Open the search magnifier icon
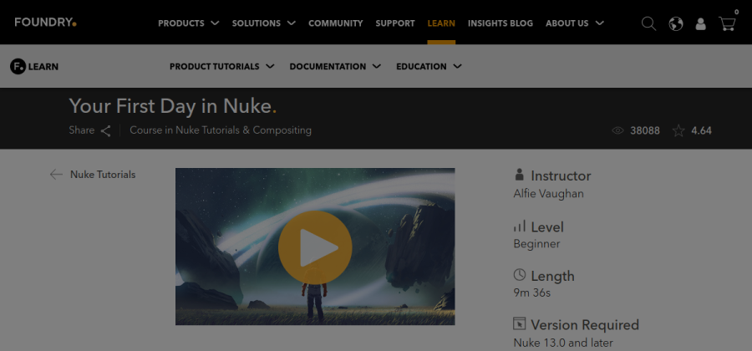Screen dimensions: 752x351 (648, 23)
